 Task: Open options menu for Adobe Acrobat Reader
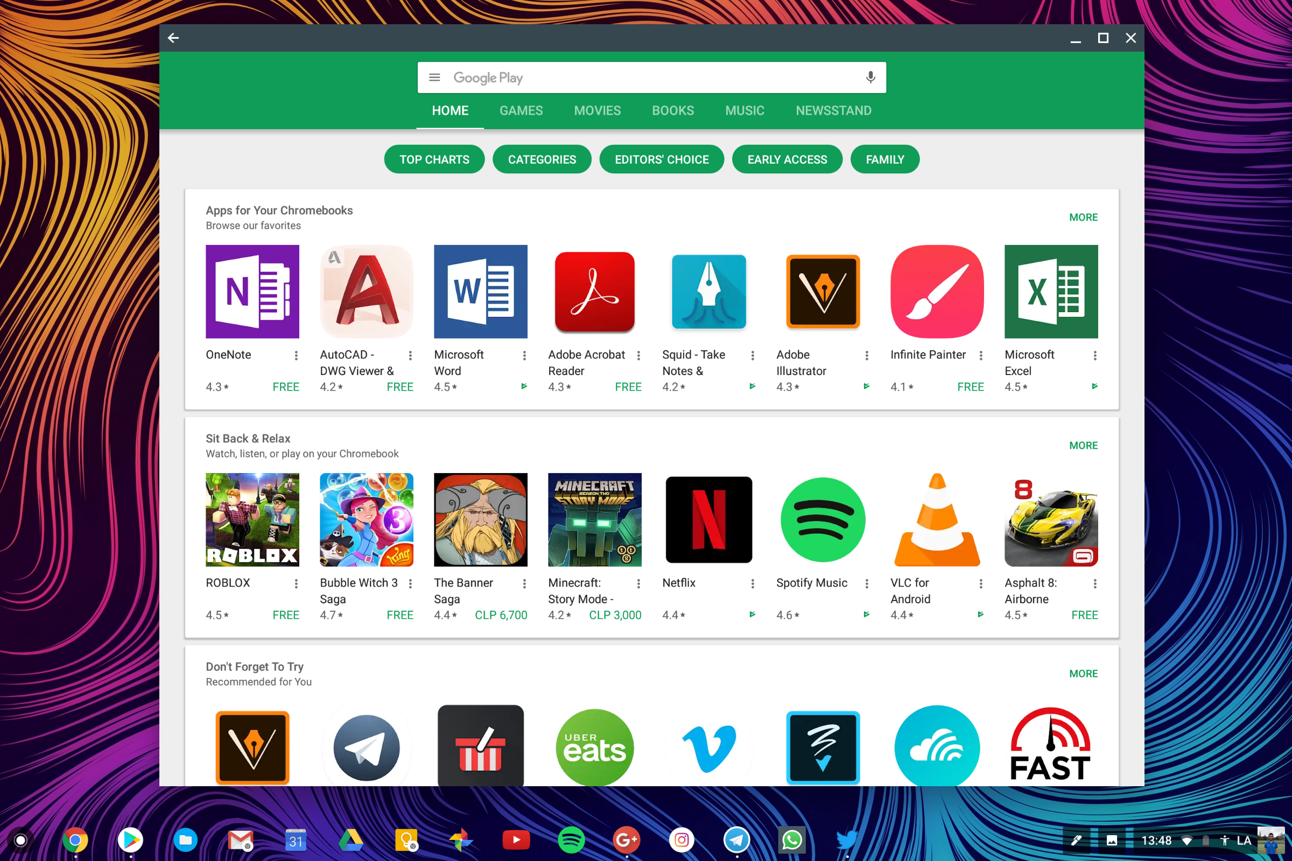(638, 355)
